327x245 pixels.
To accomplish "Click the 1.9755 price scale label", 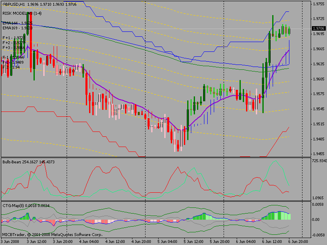I will point(318,4).
